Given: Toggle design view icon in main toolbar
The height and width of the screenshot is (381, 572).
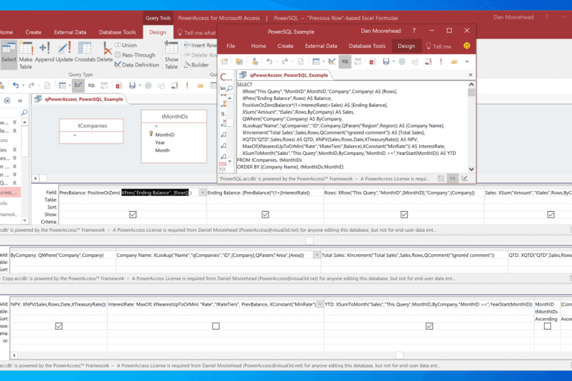Looking at the screenshot, I should click(78, 85).
